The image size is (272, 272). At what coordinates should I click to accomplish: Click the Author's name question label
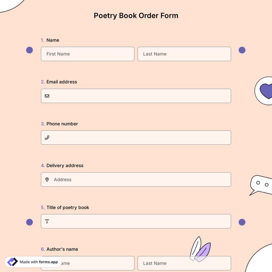coord(62,249)
